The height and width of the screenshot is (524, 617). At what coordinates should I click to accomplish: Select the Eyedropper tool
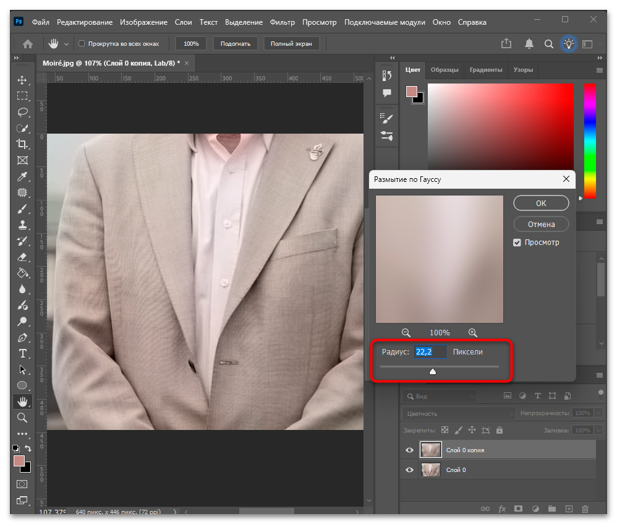tap(22, 176)
